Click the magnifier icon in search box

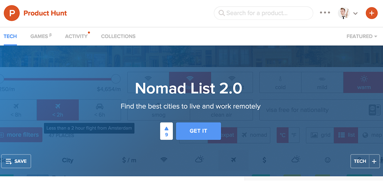pyautogui.click(x=221, y=13)
